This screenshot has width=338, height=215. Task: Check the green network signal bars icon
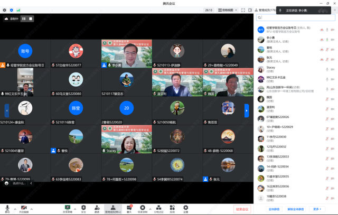pyautogui.click(x=18, y=10)
